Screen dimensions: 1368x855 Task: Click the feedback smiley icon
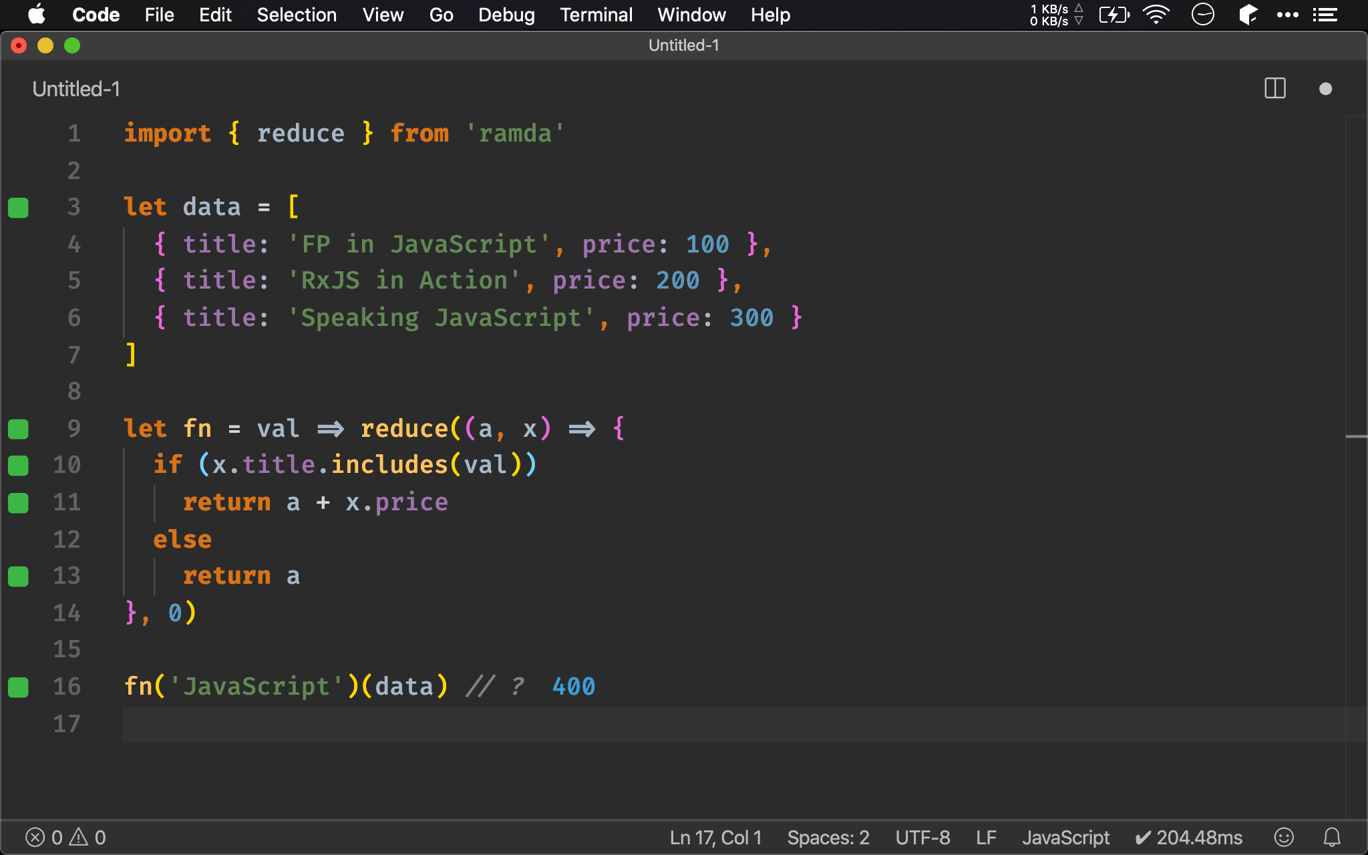coord(1284,837)
